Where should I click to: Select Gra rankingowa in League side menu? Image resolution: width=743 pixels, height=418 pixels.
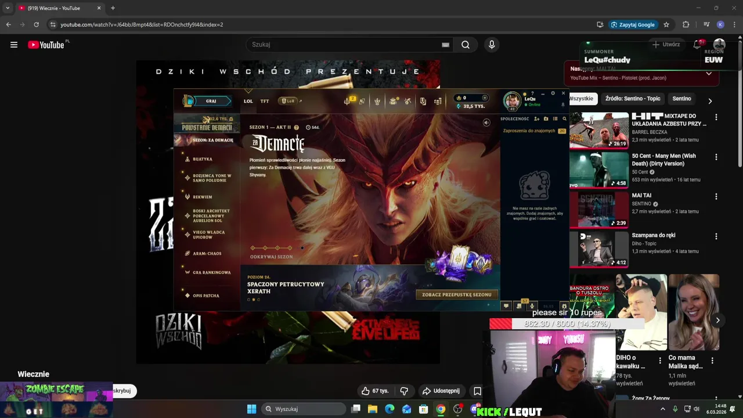(211, 272)
